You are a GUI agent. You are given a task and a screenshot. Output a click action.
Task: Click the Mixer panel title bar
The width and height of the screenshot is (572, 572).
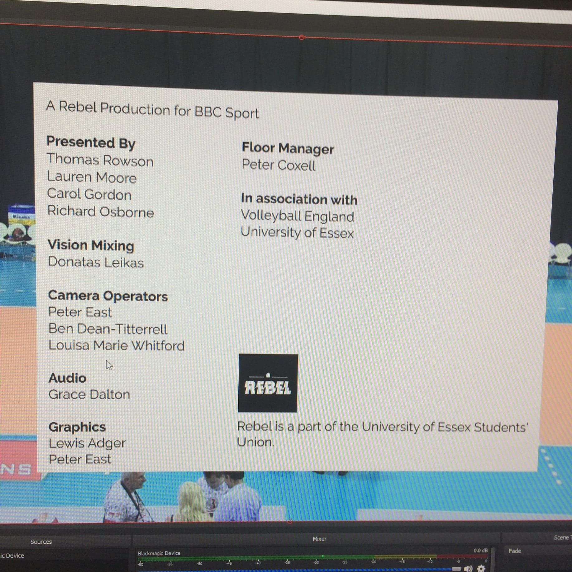(319, 539)
